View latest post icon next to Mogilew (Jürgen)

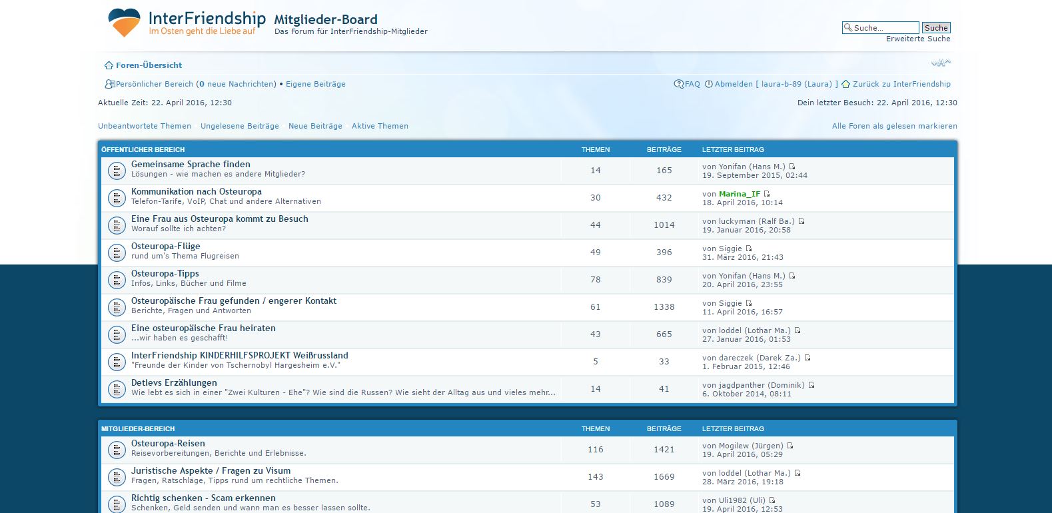coord(790,446)
